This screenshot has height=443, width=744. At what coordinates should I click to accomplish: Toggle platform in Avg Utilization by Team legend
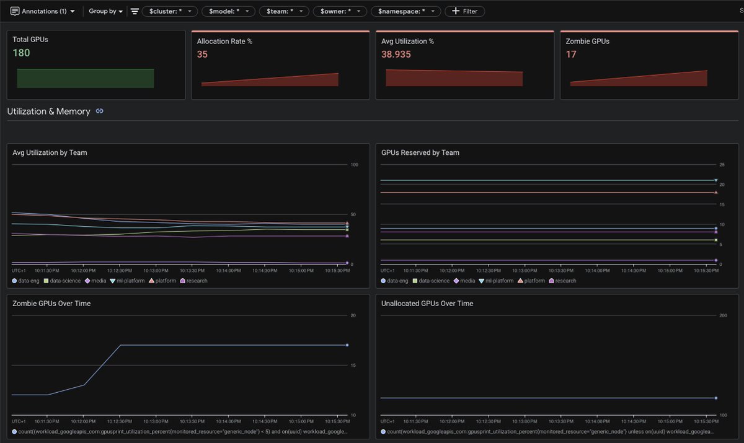pyautogui.click(x=163, y=281)
